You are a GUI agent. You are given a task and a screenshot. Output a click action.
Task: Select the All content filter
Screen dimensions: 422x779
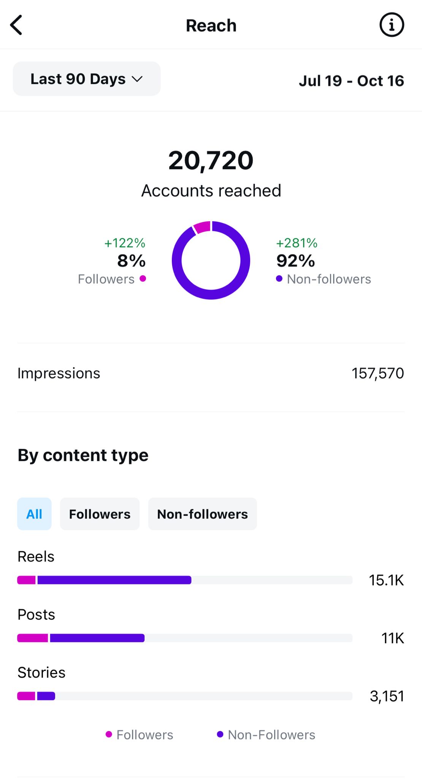(x=34, y=514)
